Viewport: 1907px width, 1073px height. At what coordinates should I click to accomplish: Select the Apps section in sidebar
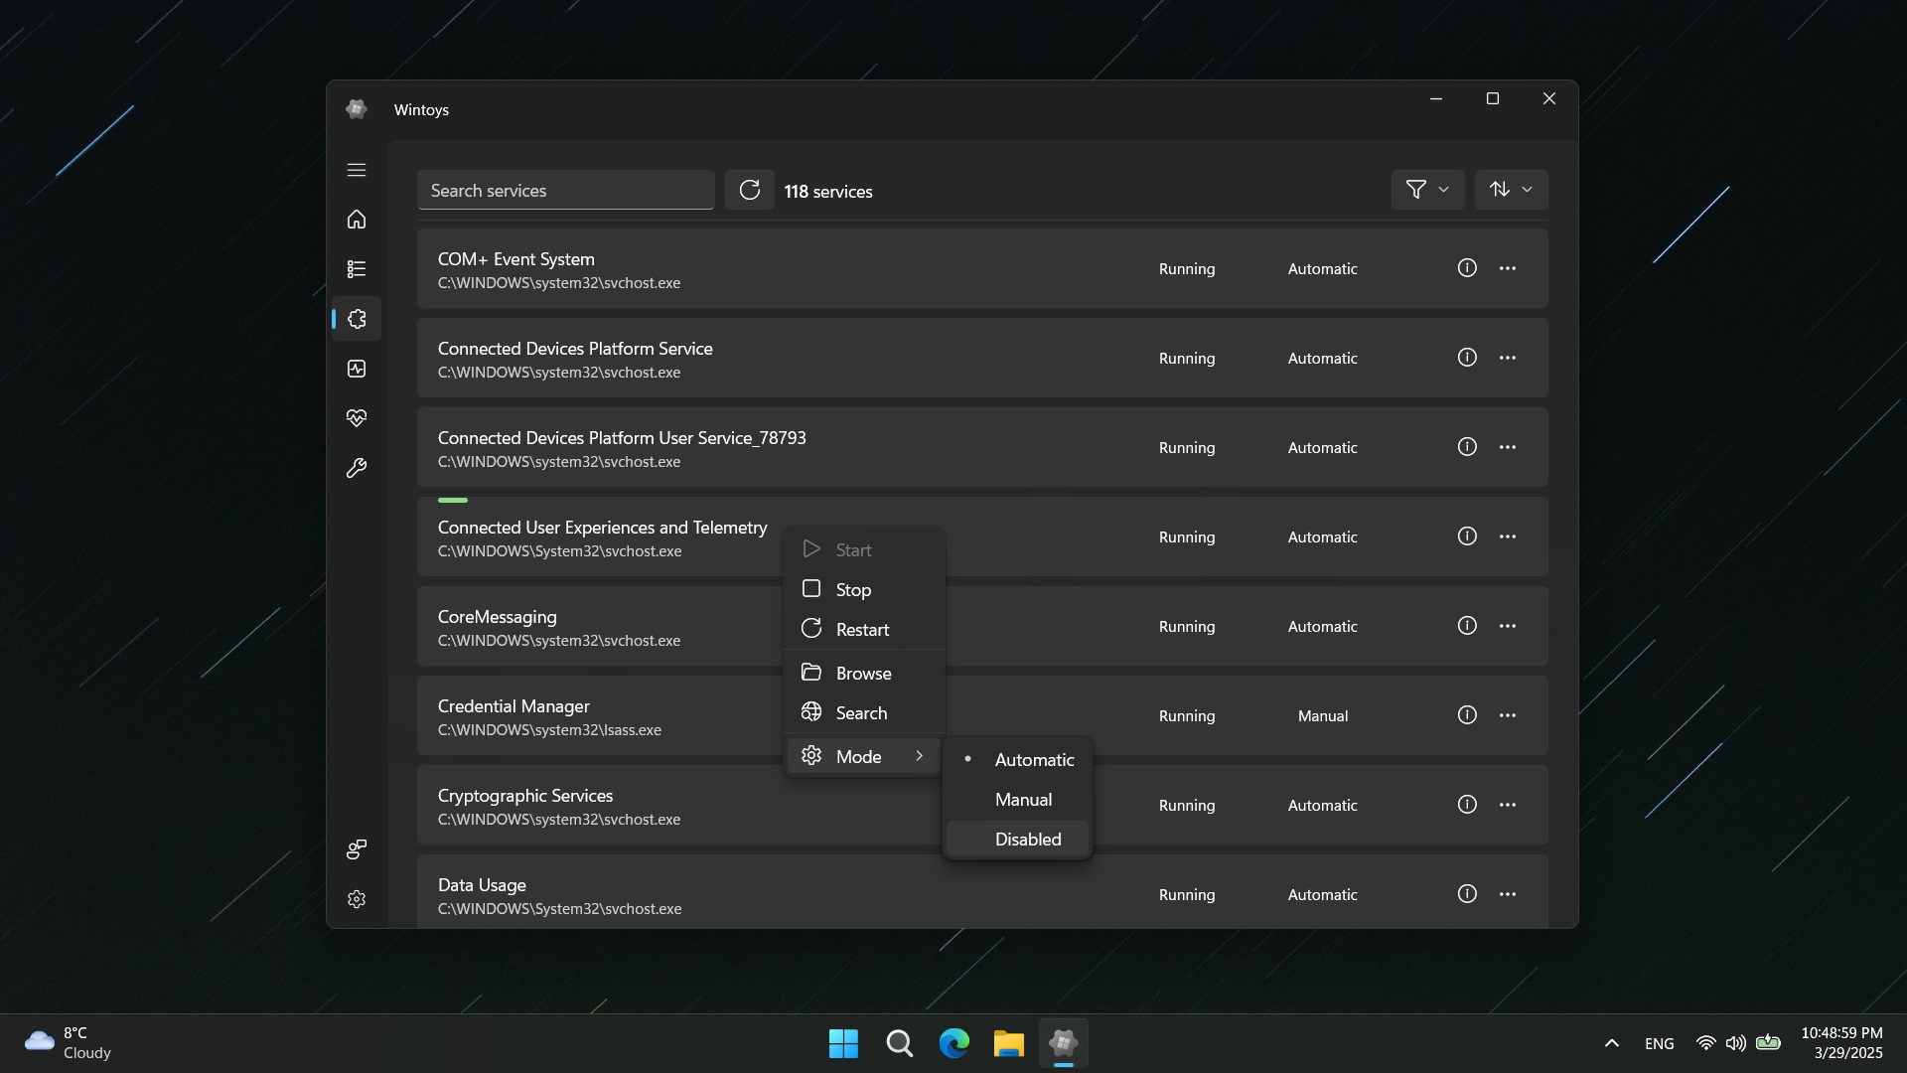pyautogui.click(x=356, y=269)
